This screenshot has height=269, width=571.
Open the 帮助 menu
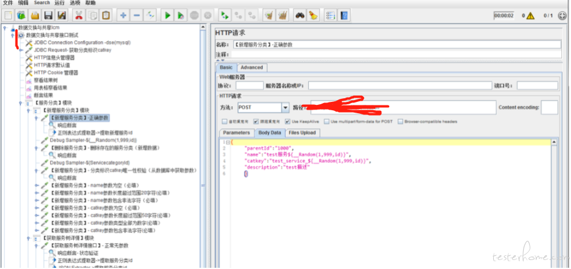pos(90,3)
